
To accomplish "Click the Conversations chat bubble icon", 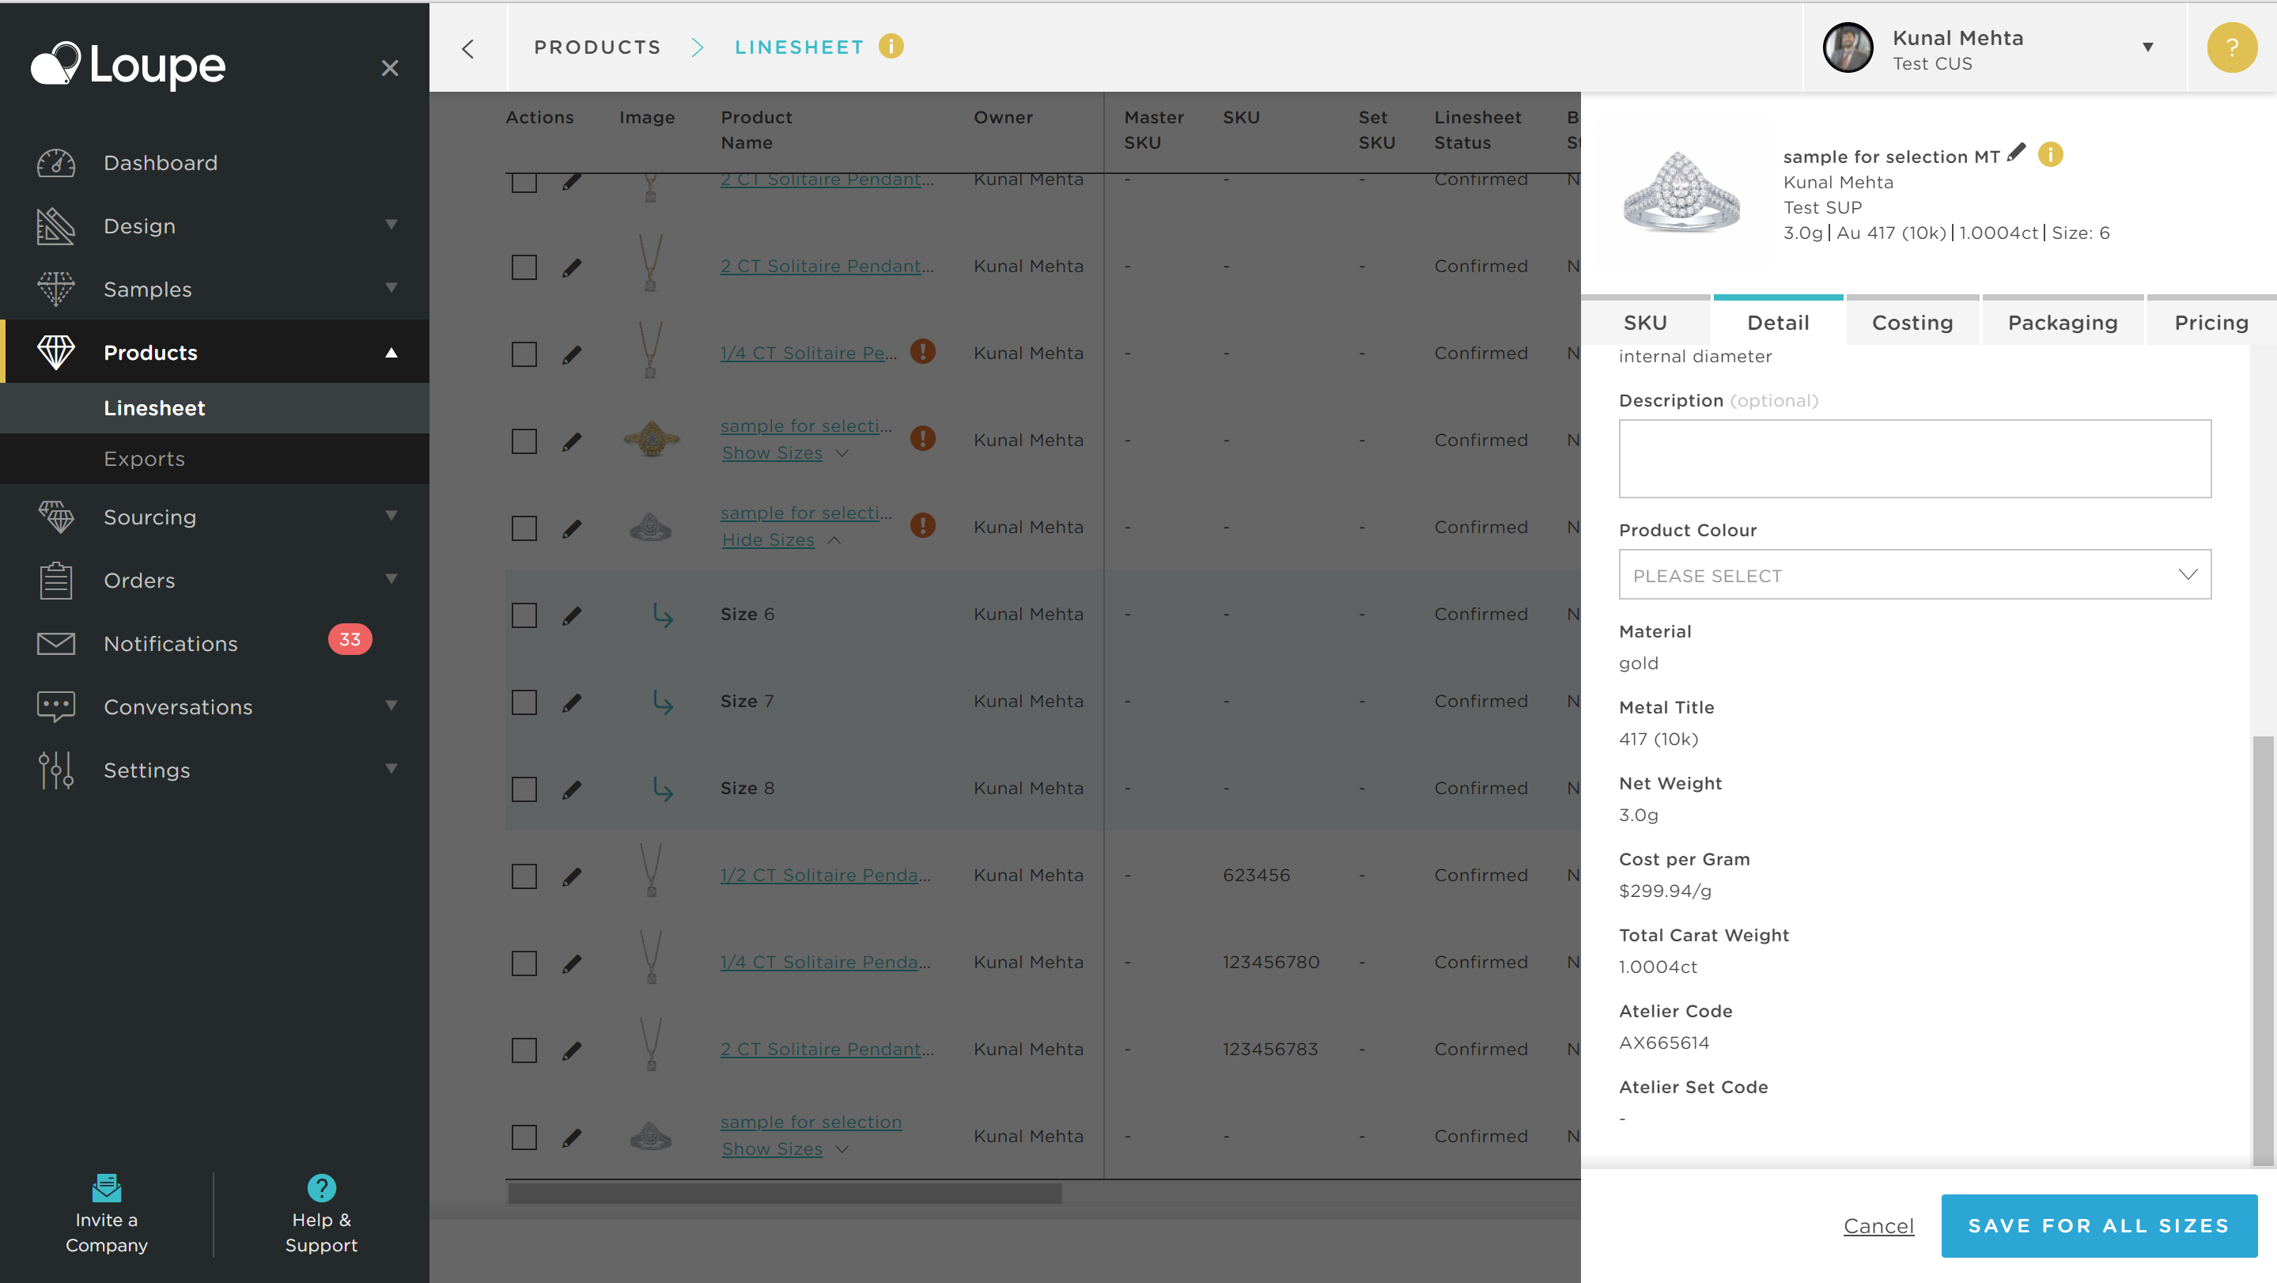I will click(x=55, y=706).
